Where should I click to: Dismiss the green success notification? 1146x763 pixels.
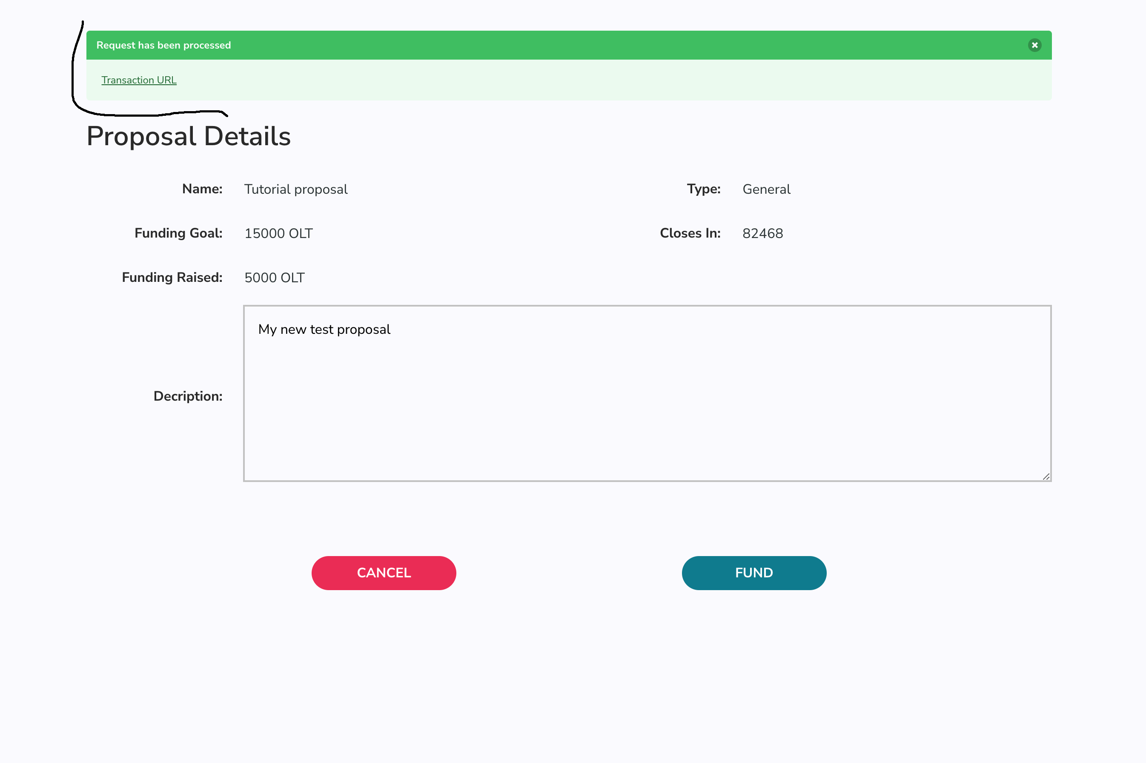point(1034,45)
